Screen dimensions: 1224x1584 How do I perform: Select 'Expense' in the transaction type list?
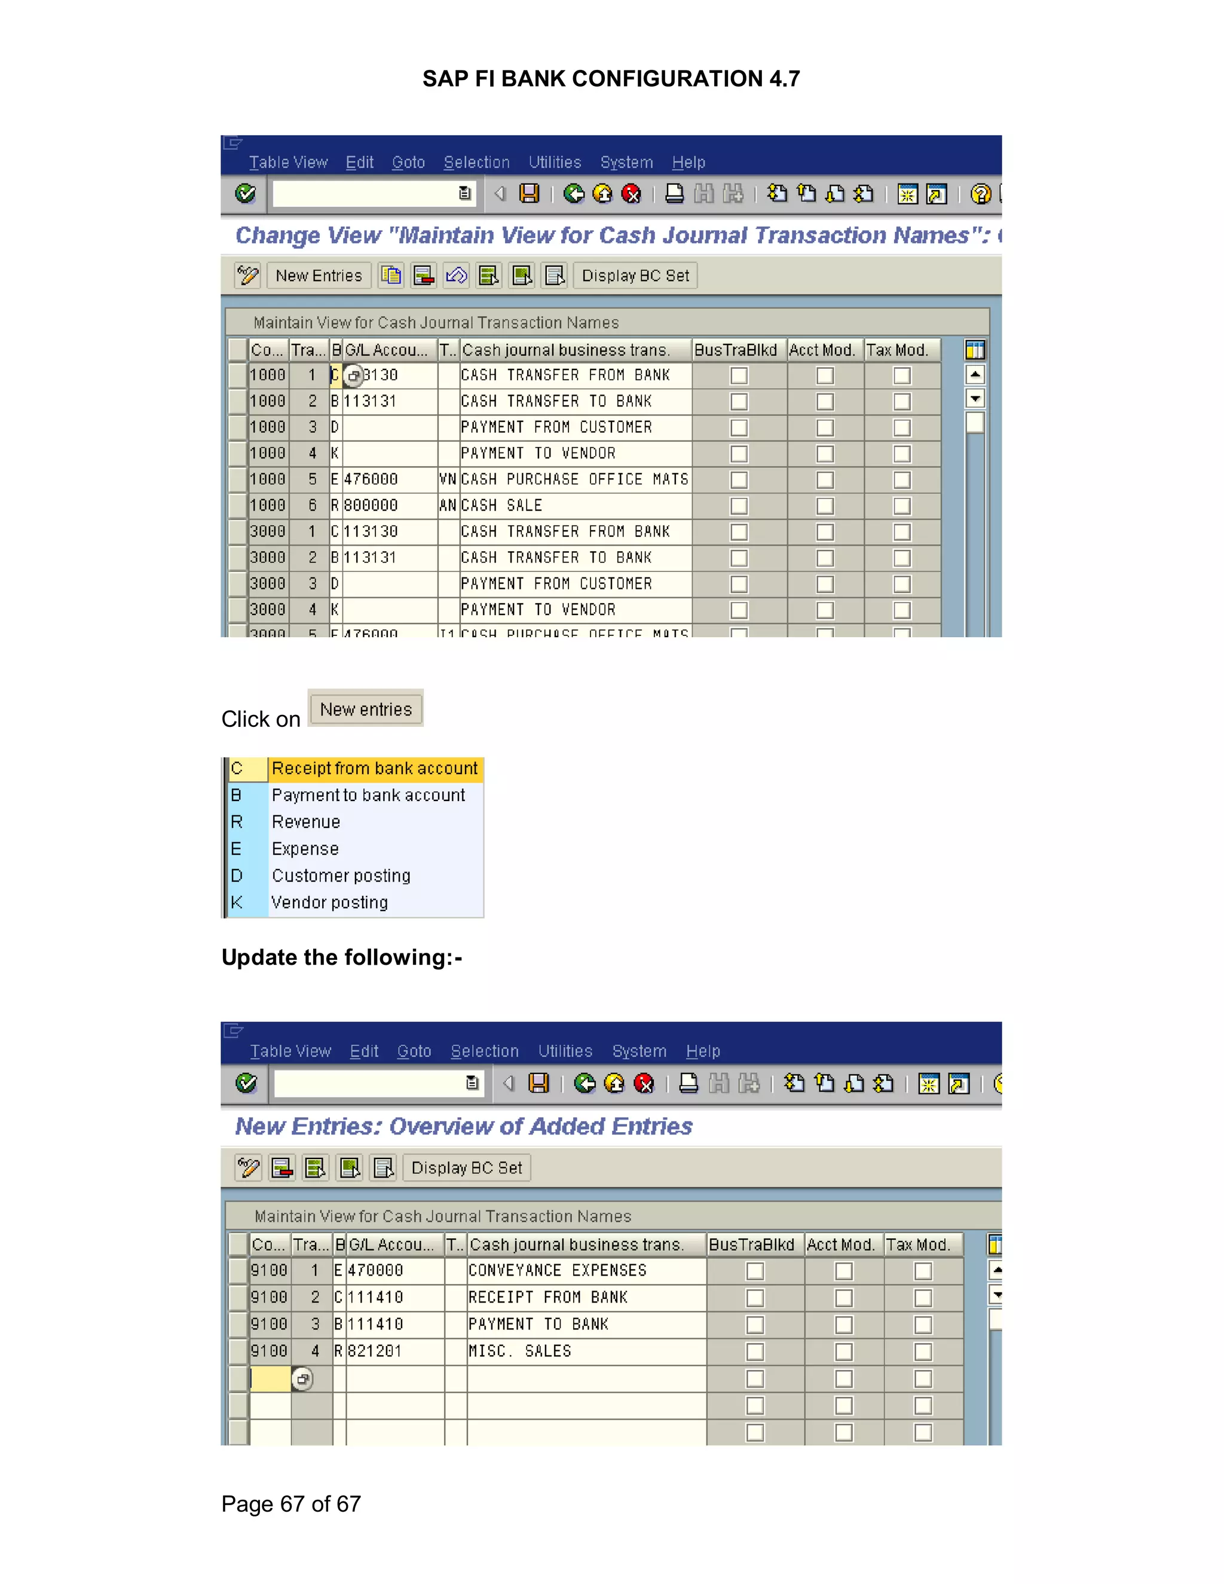coord(305,849)
